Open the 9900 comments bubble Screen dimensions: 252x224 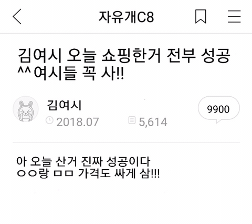218,109
